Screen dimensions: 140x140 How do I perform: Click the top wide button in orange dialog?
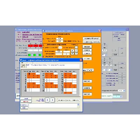click(x=92, y=38)
